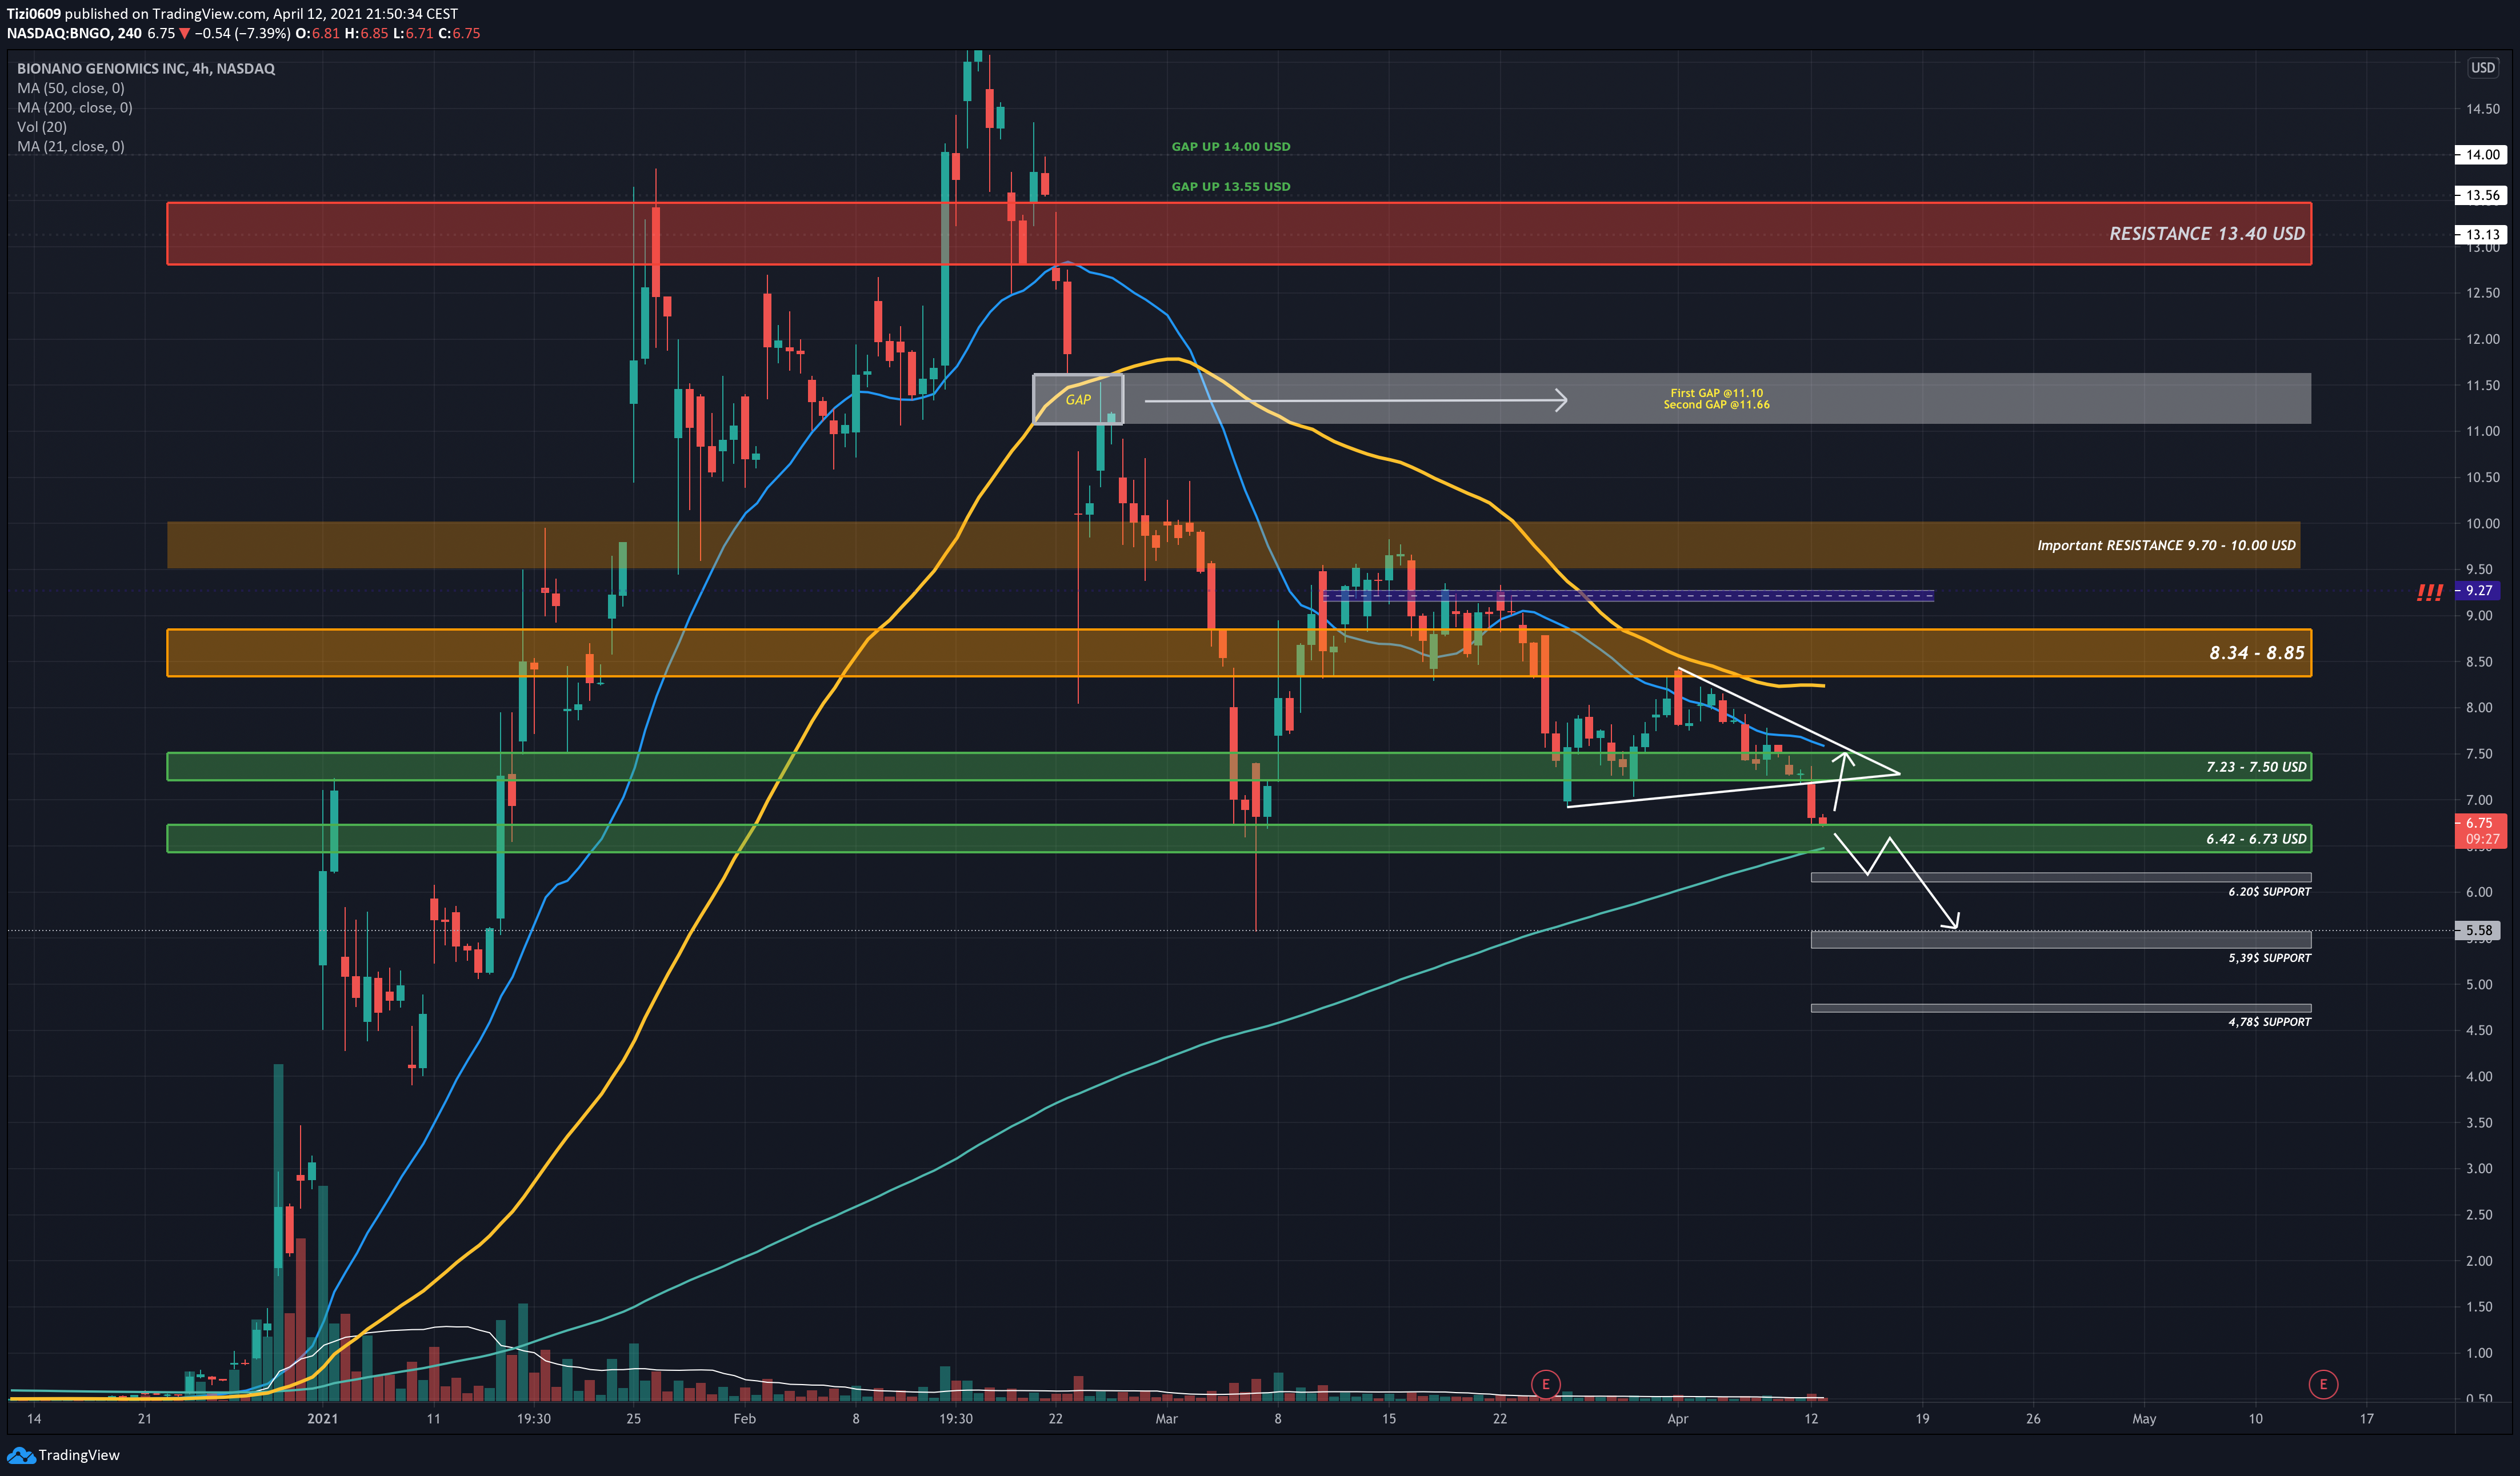Click the 13.13 price tag on axis
The image size is (2520, 1476).
coord(2481,234)
